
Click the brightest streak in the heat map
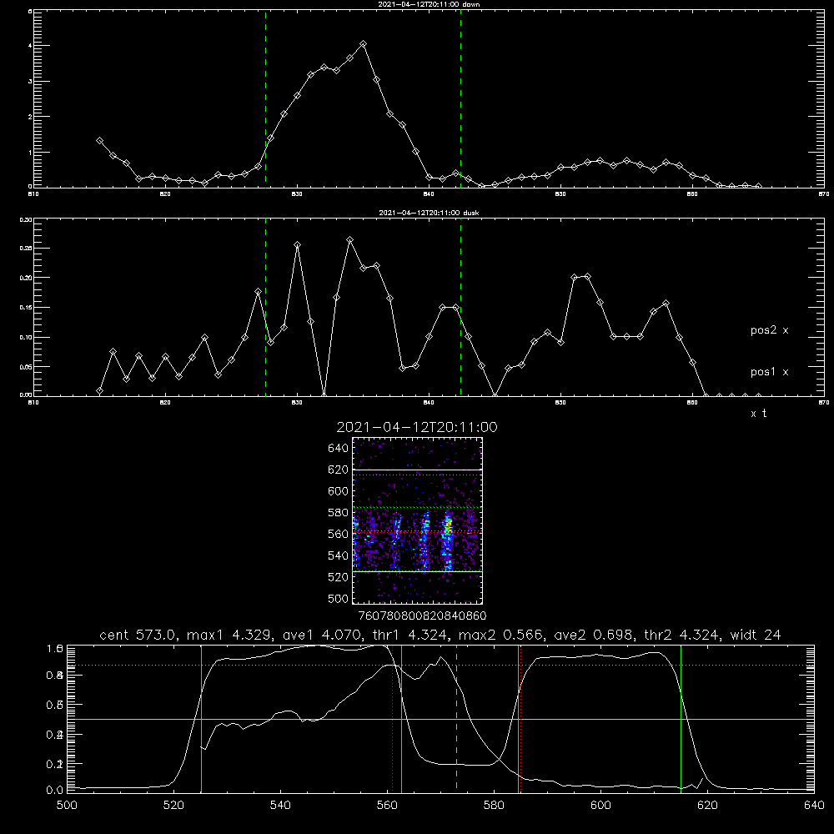pos(448,540)
